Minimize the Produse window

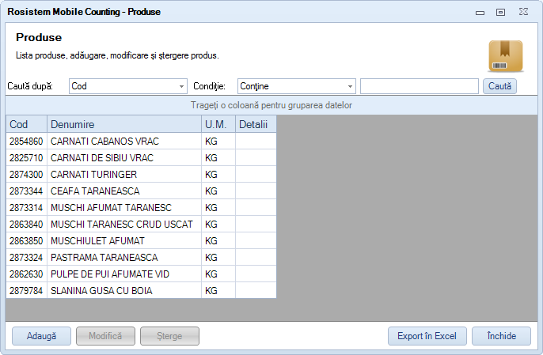point(479,12)
